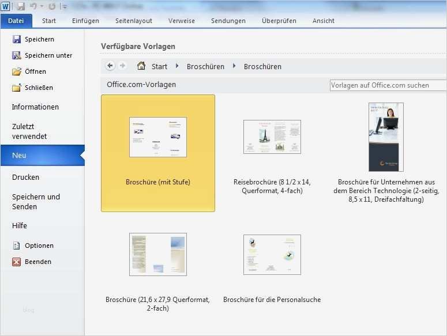Click the Undo arrow in title bar
The image size is (447, 336).
pos(33,6)
